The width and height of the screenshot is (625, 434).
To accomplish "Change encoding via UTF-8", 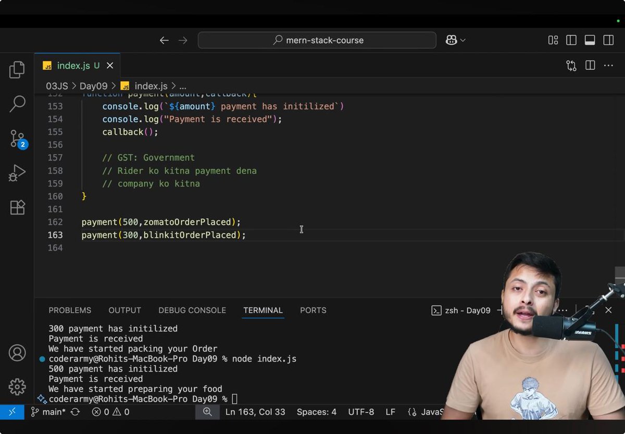I will 361,412.
